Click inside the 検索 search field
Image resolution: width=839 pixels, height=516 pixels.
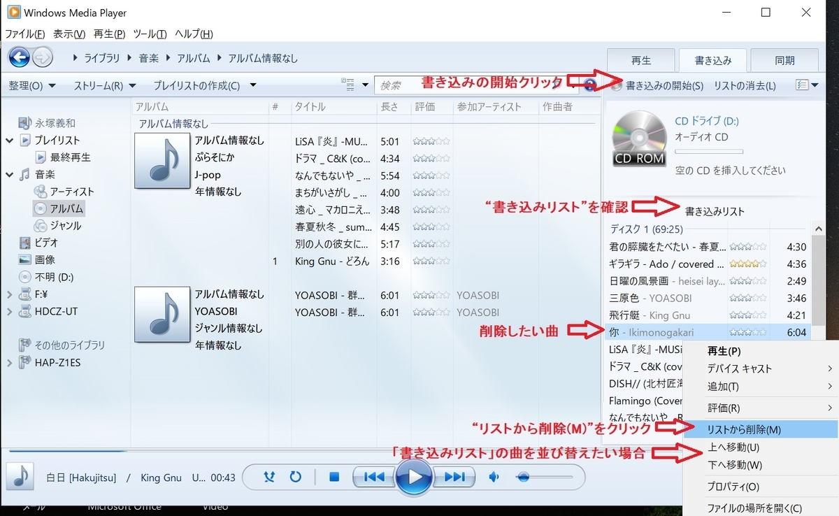419,85
